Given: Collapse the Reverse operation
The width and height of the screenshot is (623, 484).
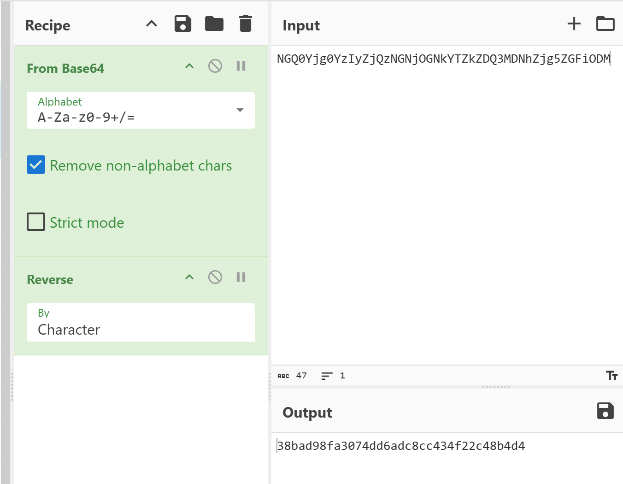Looking at the screenshot, I should click(189, 277).
